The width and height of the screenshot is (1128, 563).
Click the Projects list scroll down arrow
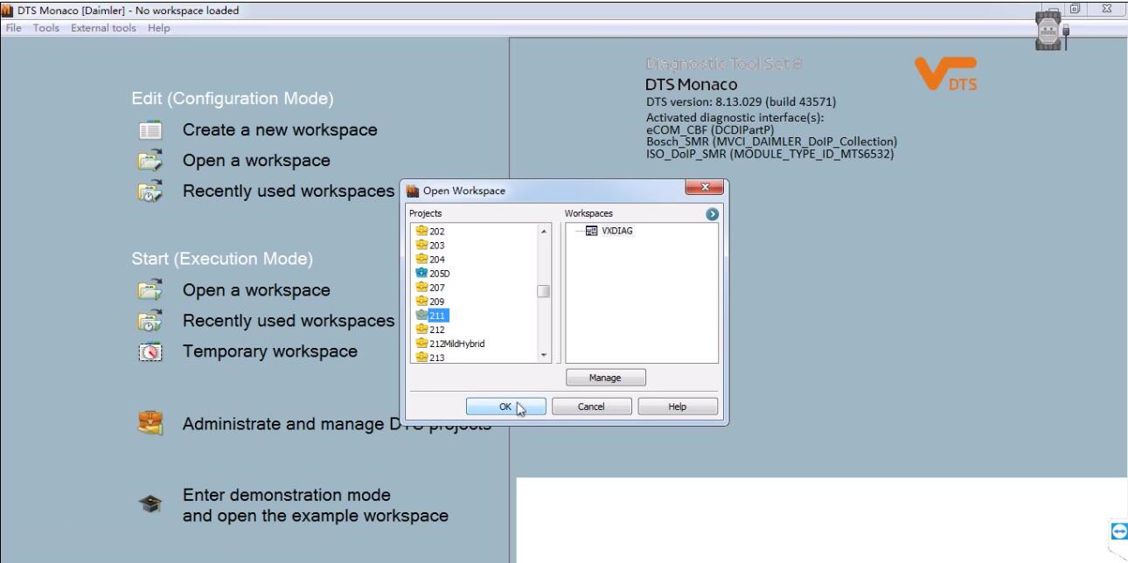click(x=544, y=356)
